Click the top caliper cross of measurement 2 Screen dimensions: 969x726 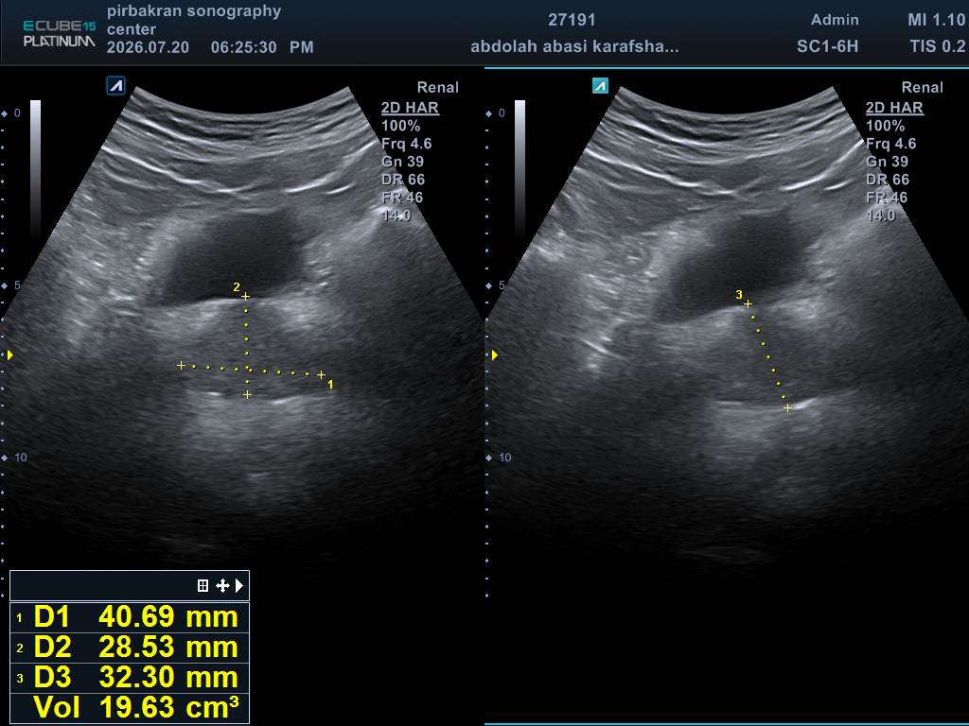point(245,296)
